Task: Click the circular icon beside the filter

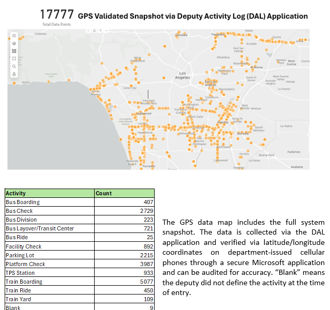Action: click(94, 31)
